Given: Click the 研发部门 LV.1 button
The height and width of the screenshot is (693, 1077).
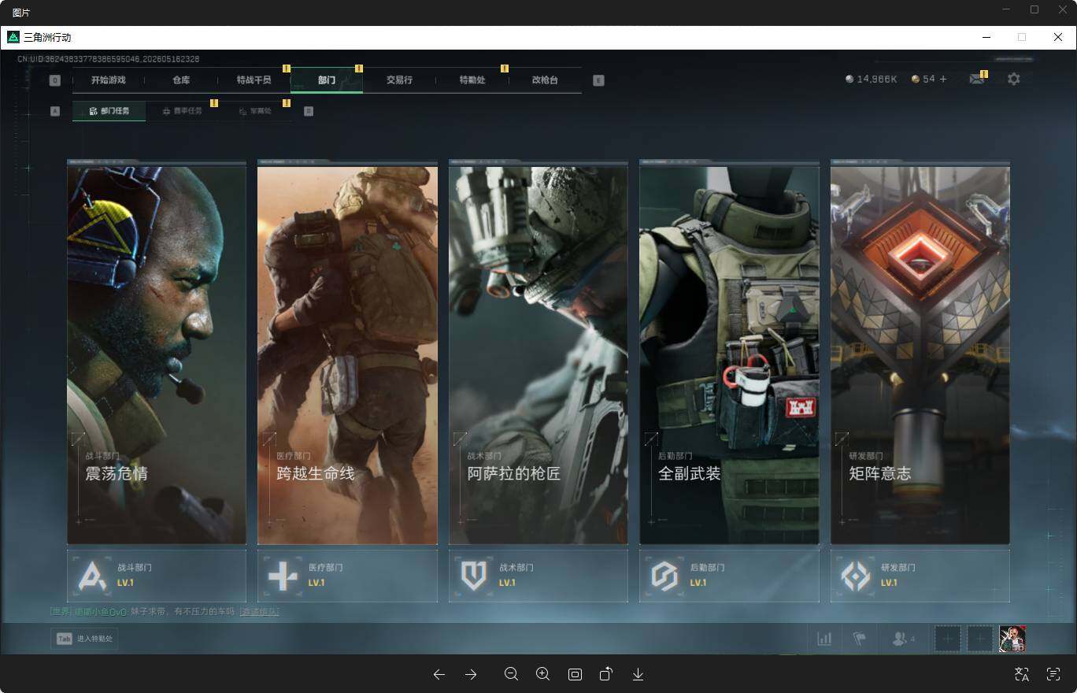Looking at the screenshot, I should [x=920, y=576].
